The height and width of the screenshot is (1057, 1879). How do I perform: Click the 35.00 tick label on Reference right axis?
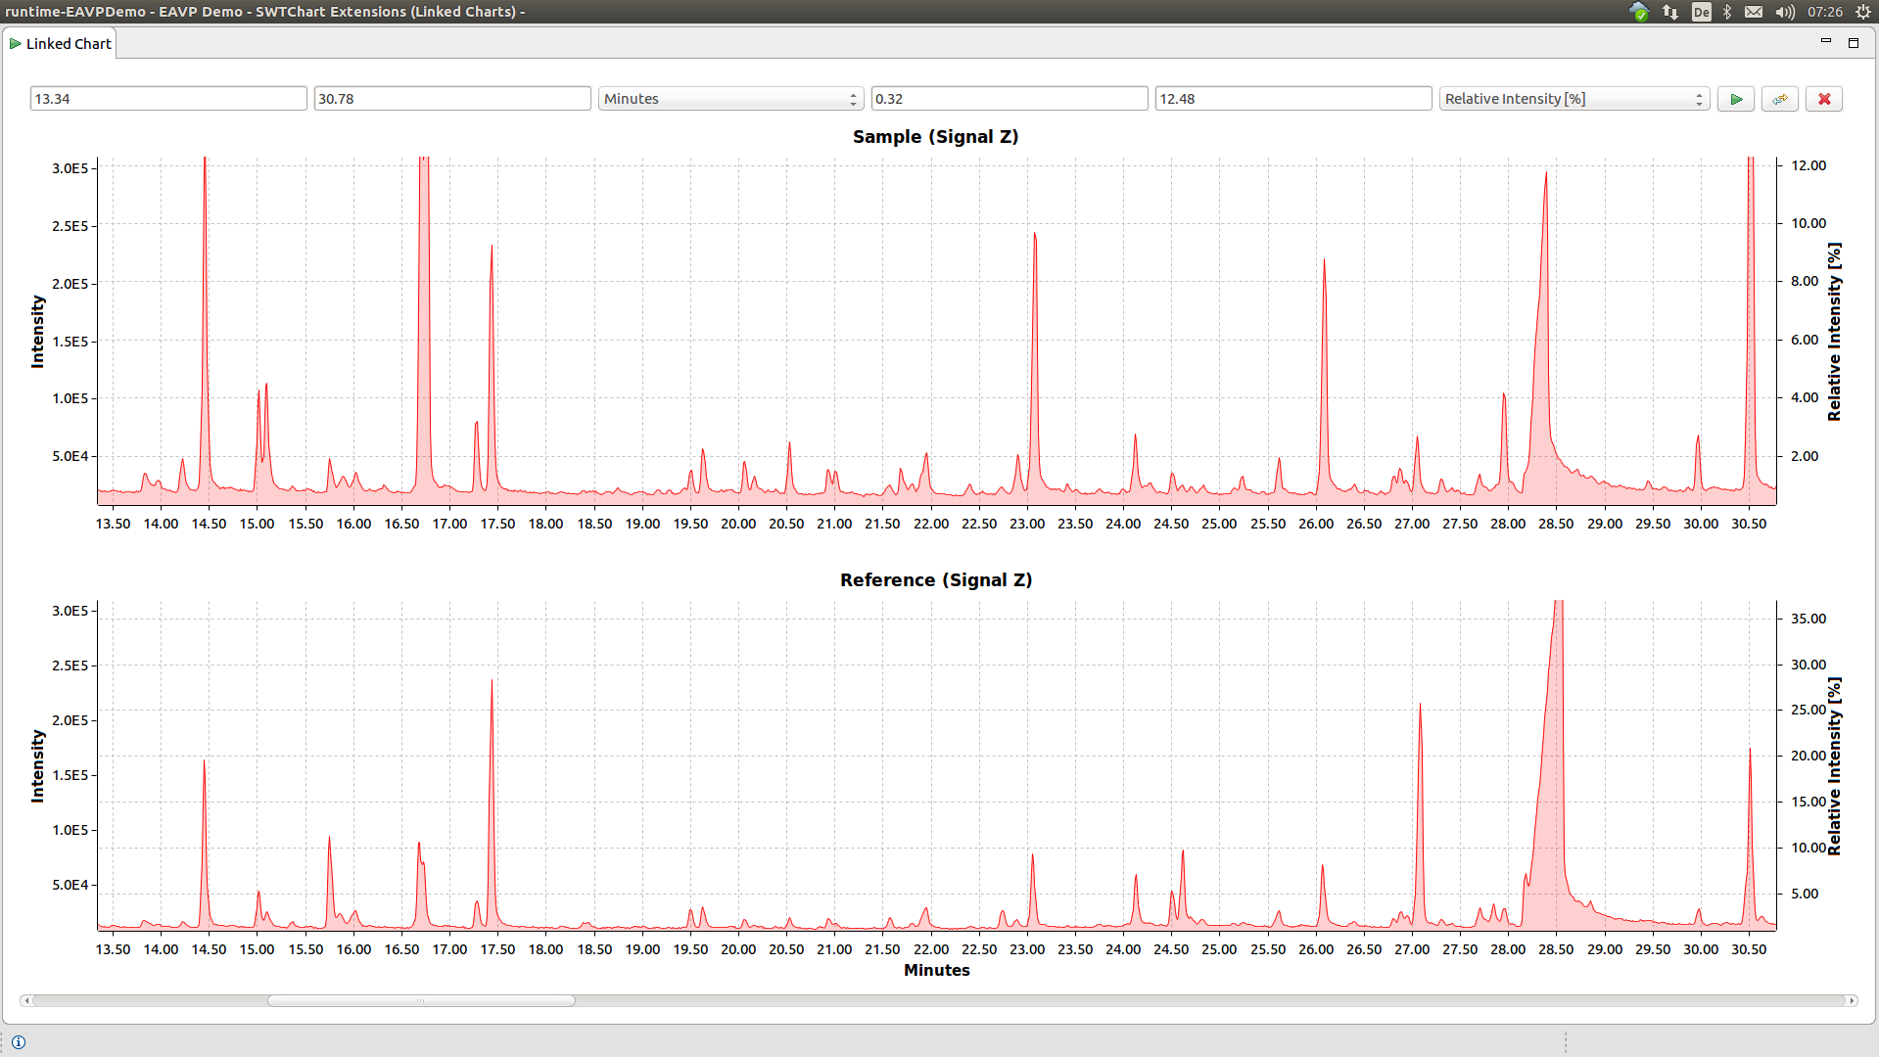1809,619
